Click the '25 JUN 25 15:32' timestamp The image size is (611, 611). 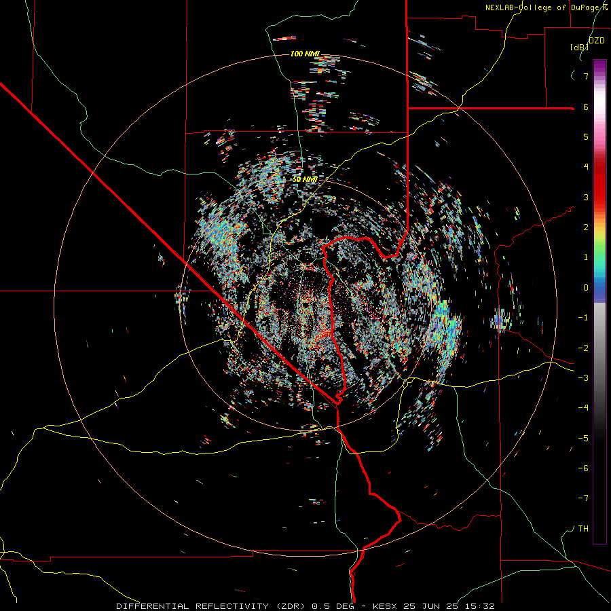click(x=448, y=606)
